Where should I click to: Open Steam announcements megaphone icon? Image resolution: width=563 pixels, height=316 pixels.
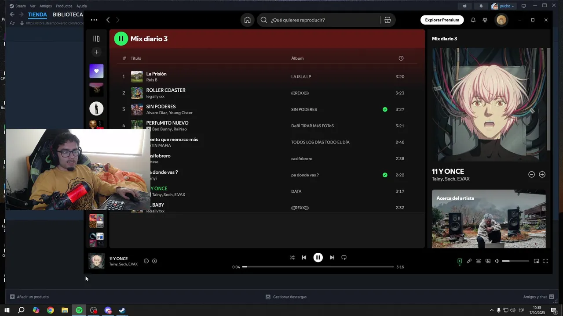coord(464,6)
